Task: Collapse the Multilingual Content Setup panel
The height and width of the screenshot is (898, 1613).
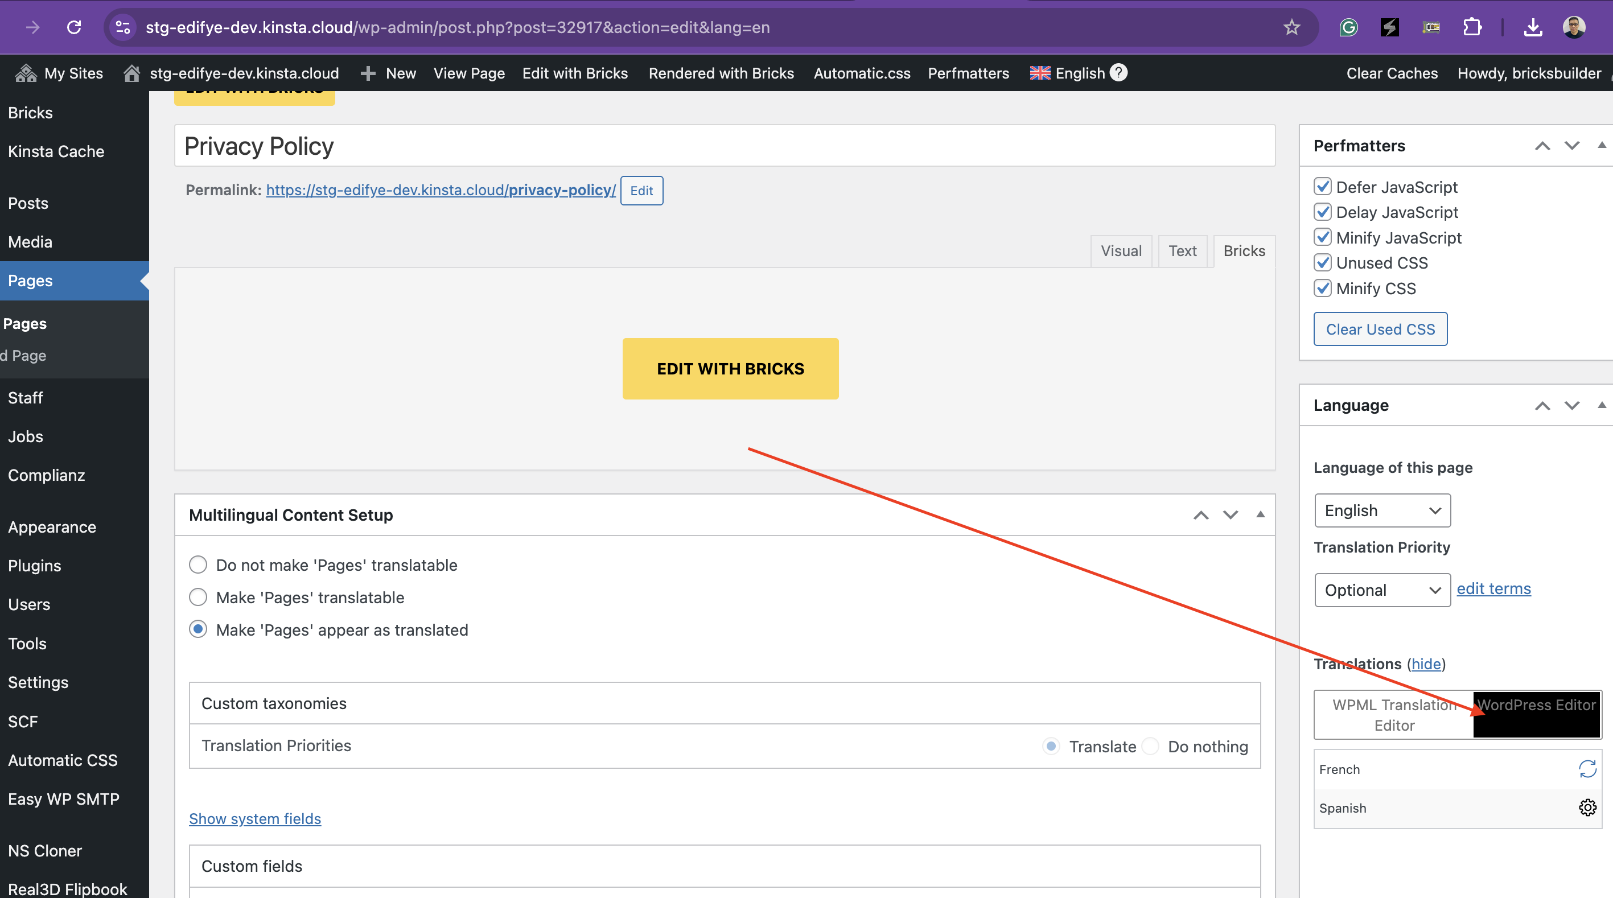Action: 1261,515
